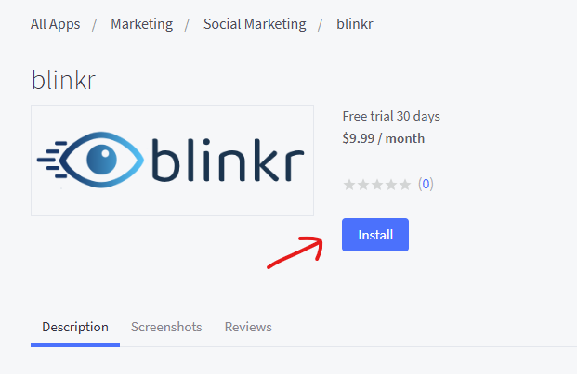Image resolution: width=577 pixels, height=374 pixels.
Task: Select the third rating star
Action: click(x=377, y=185)
